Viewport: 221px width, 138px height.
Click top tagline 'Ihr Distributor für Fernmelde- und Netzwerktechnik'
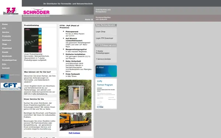(x=68, y=4)
